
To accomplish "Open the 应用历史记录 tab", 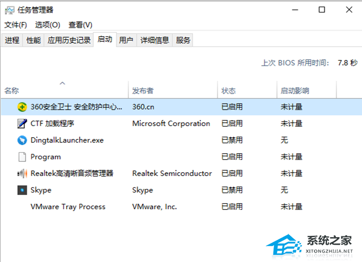I will coord(69,40).
